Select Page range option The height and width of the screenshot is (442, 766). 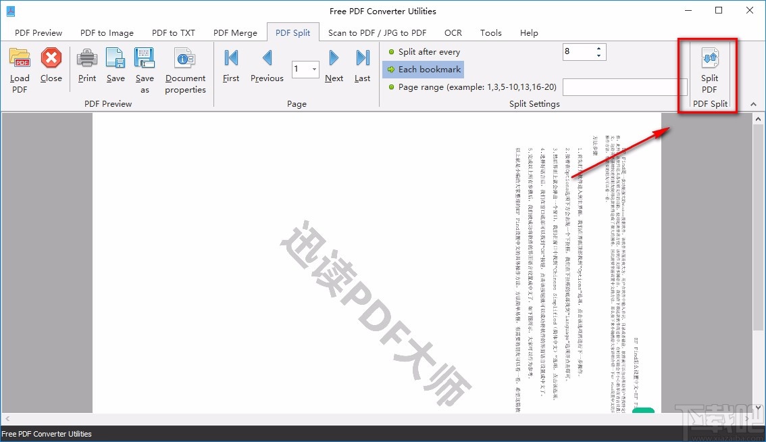[x=472, y=87]
